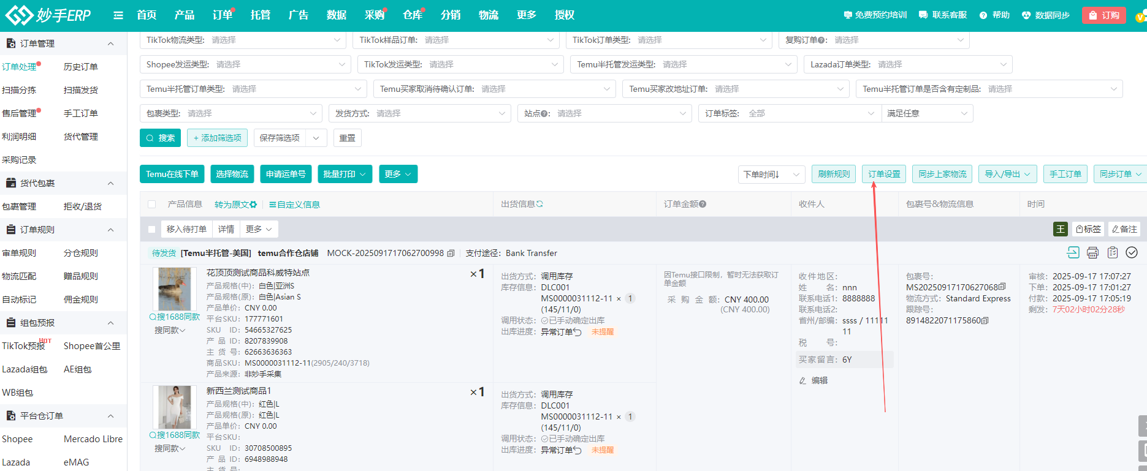The image size is (1147, 471).
Task: Click the gear icon next to 转为原文
Action: point(253,205)
